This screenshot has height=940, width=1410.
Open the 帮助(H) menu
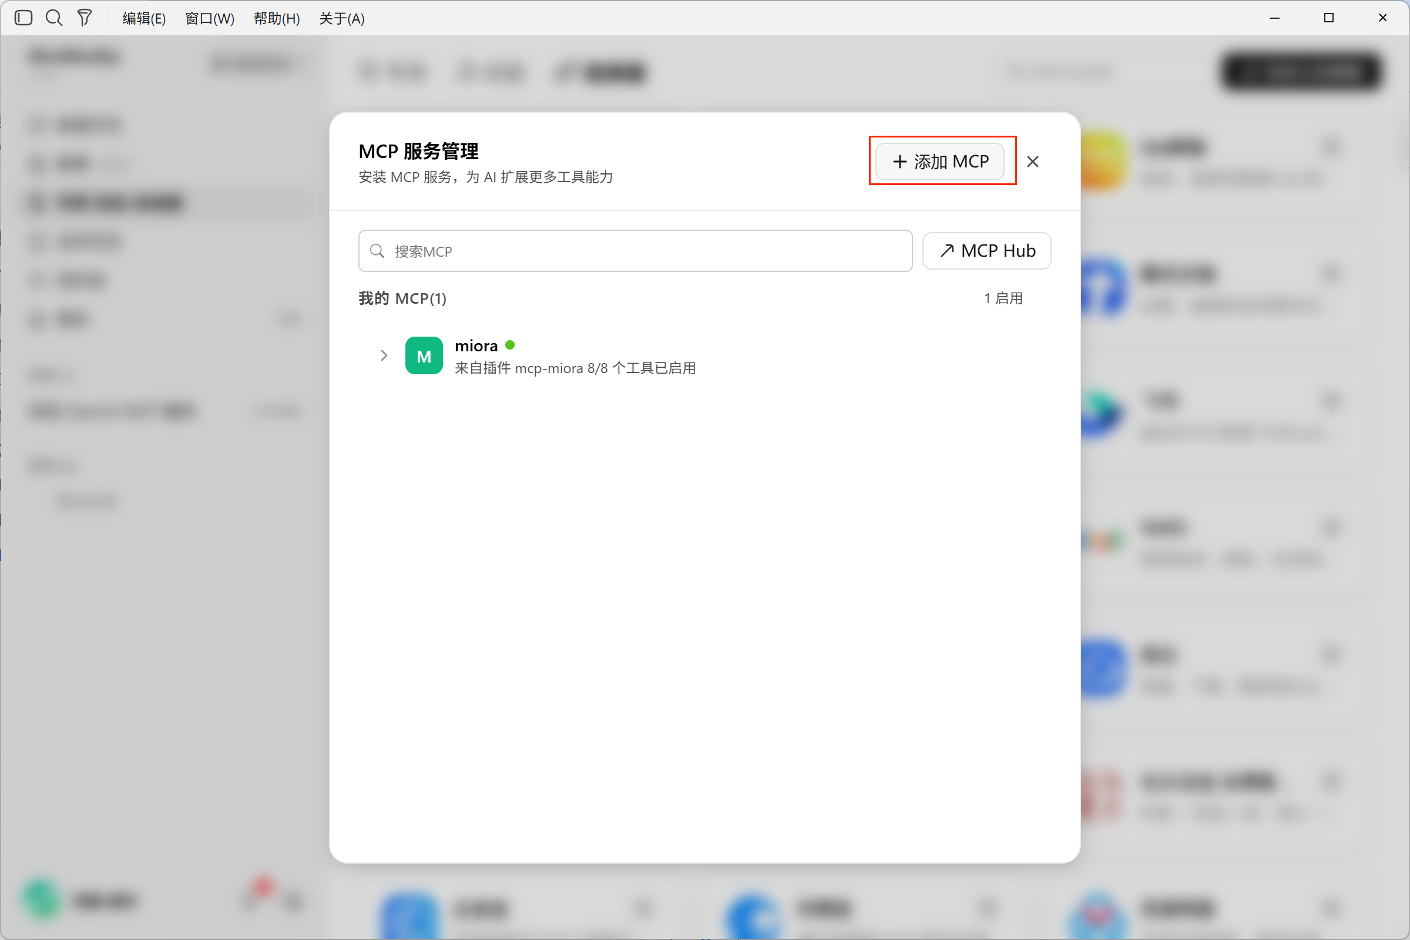pyautogui.click(x=277, y=19)
